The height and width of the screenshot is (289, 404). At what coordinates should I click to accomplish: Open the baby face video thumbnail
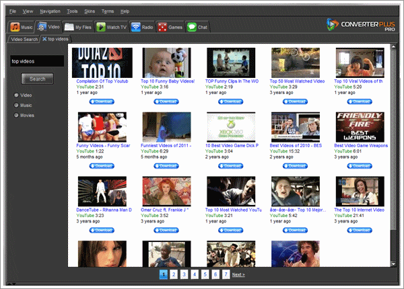pyautogui.click(x=167, y=63)
